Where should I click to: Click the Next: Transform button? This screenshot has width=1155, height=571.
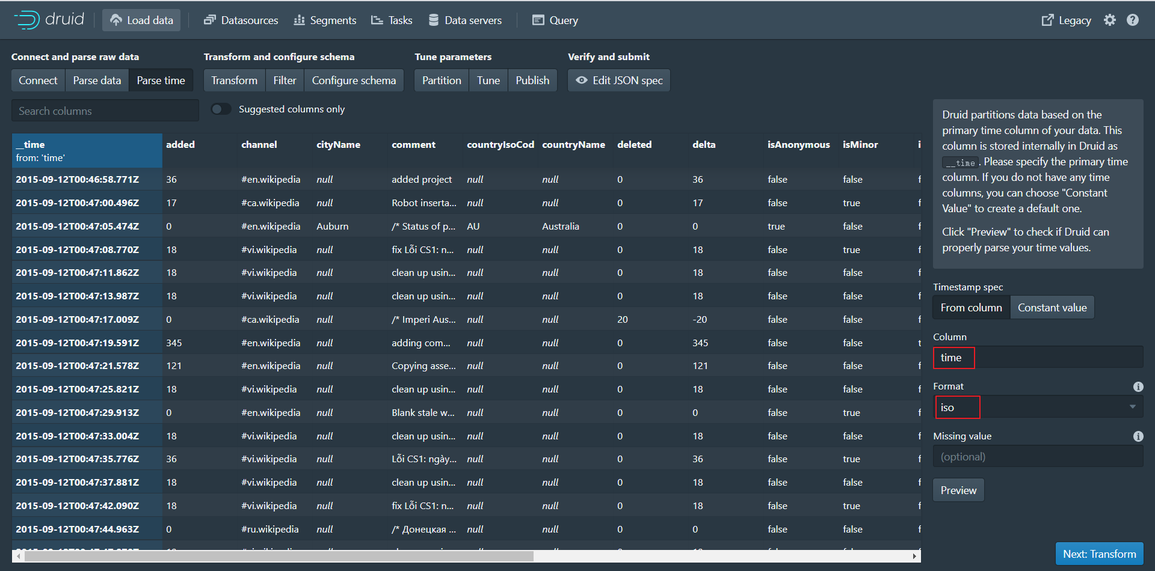coord(1099,554)
